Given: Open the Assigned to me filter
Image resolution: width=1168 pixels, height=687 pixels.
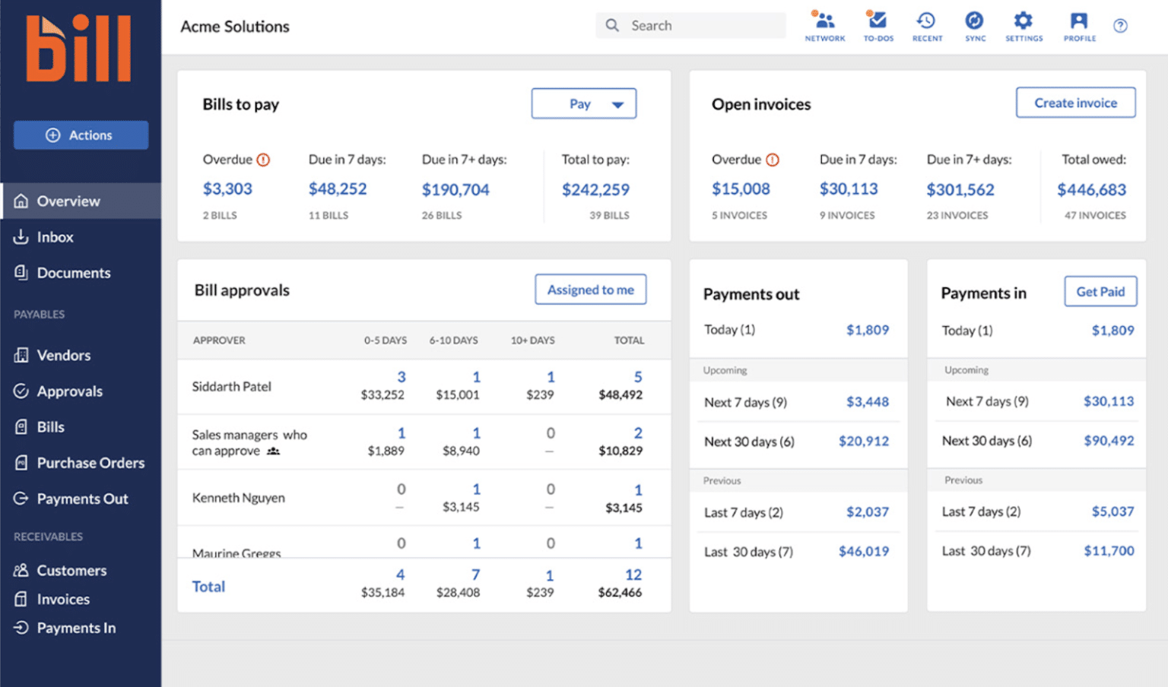Looking at the screenshot, I should tap(590, 290).
